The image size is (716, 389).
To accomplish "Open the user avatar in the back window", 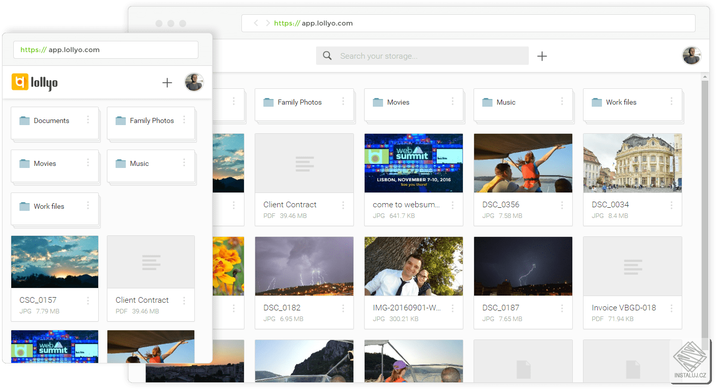I will [x=692, y=56].
